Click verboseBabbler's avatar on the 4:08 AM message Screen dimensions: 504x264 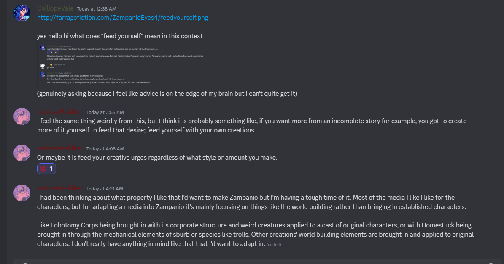click(22, 153)
